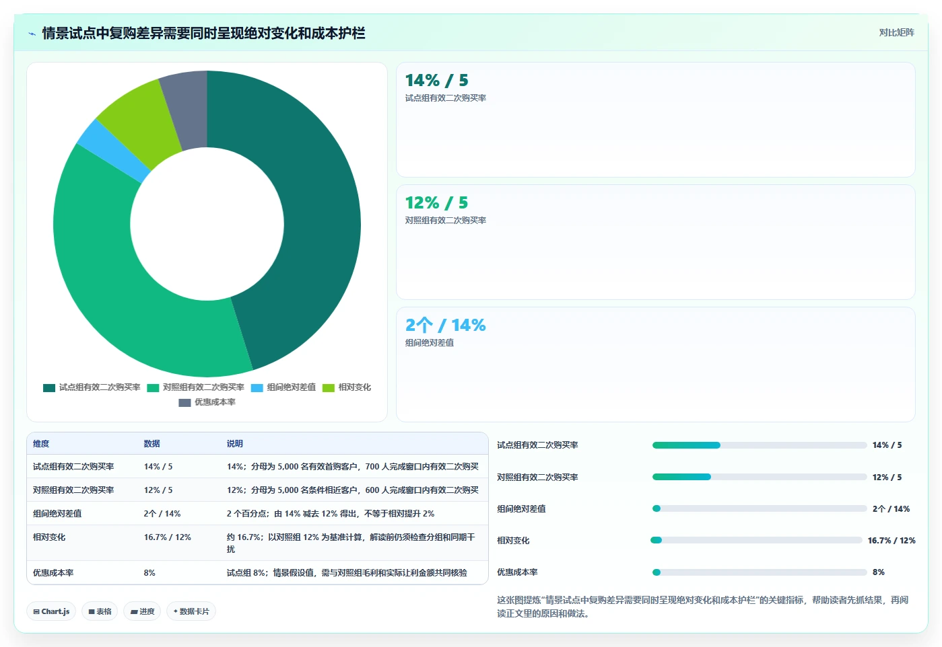The image size is (942, 647).
Task: Click progress value 16.7% / 12%
Action: (891, 541)
